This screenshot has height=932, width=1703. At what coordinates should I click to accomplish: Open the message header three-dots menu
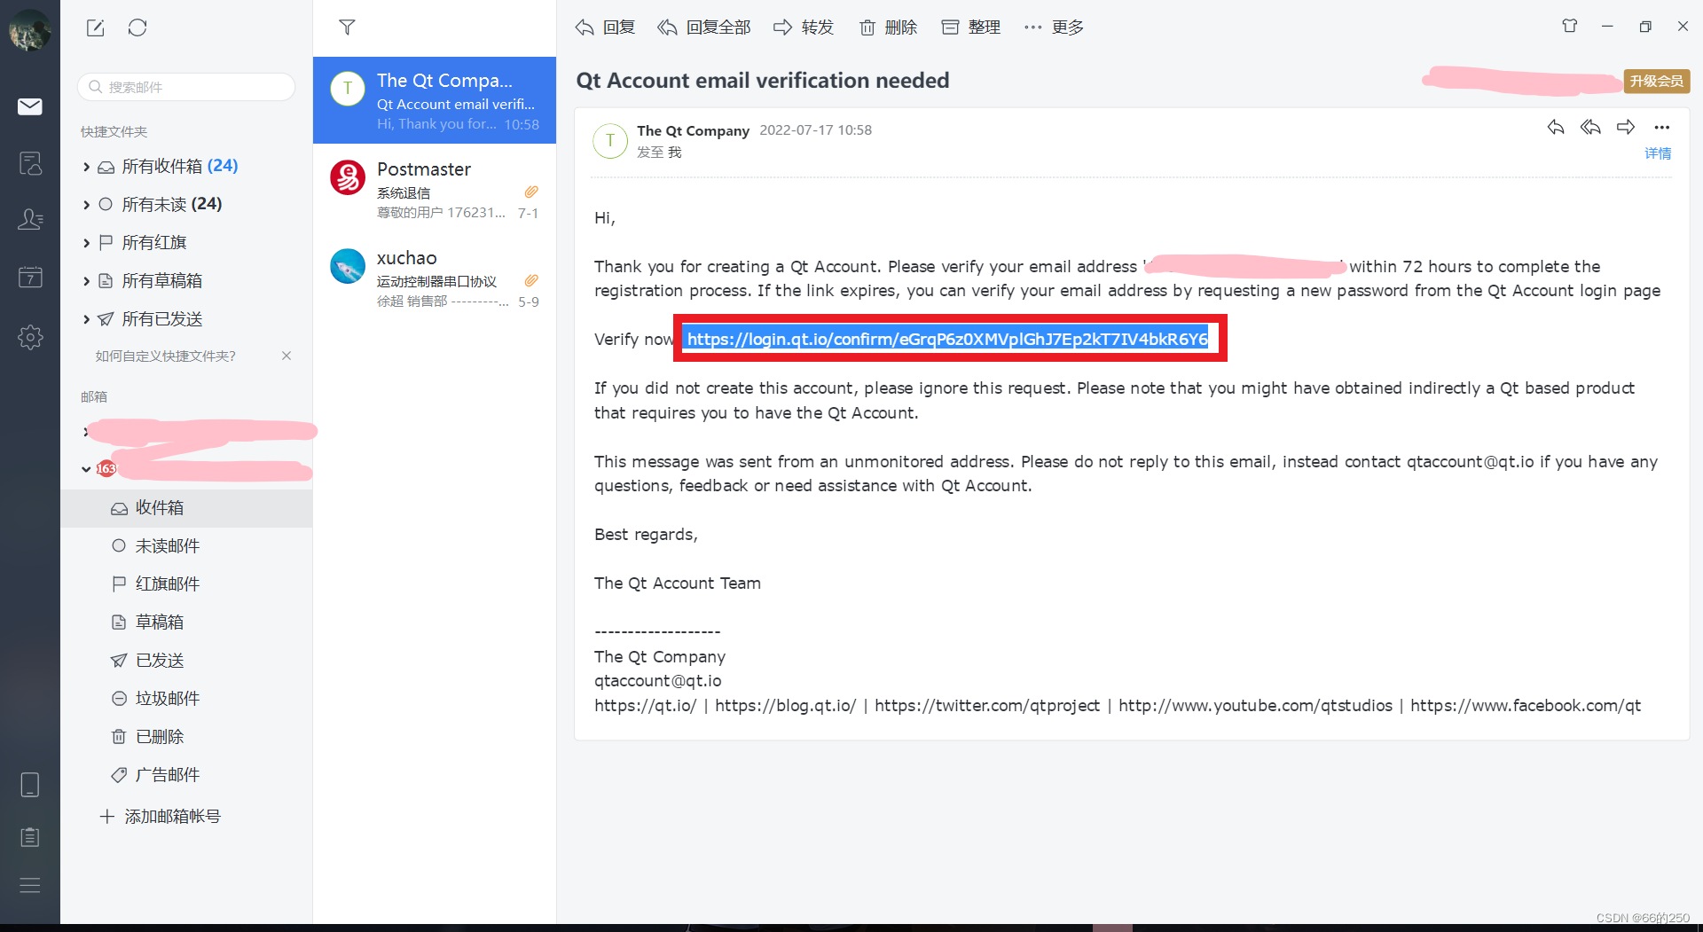(1662, 127)
